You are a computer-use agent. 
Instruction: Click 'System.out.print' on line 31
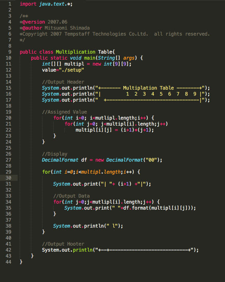click(76, 184)
